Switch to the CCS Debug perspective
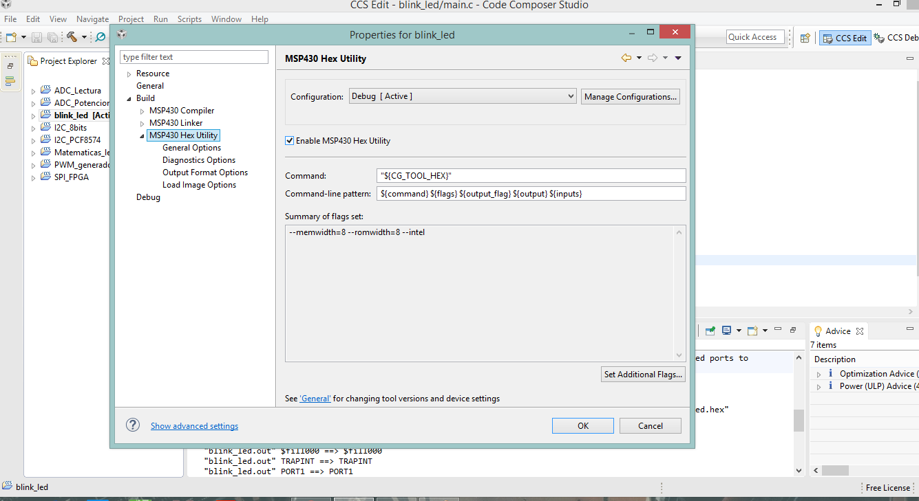The height and width of the screenshot is (501, 919). tap(896, 38)
